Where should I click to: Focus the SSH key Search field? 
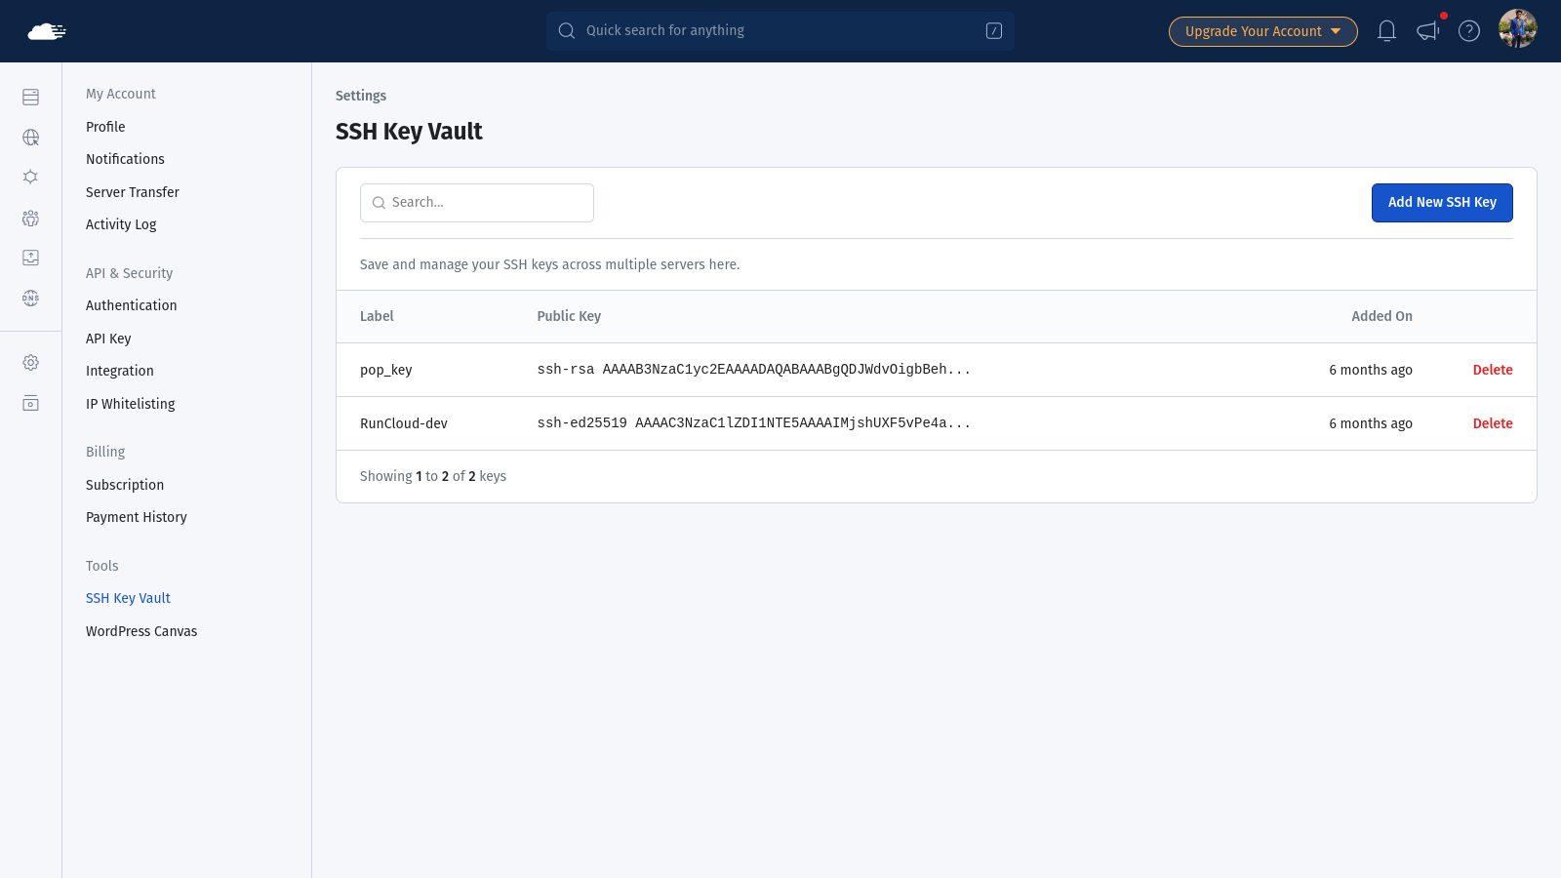477,203
